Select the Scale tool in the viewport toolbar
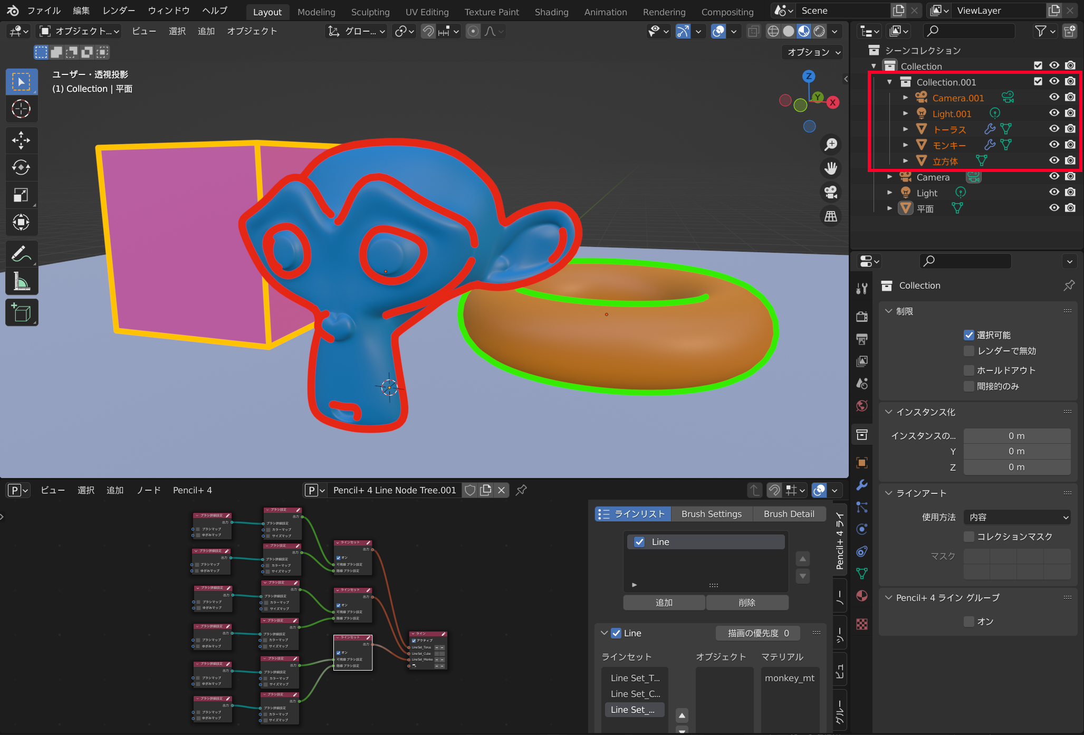 [x=21, y=195]
